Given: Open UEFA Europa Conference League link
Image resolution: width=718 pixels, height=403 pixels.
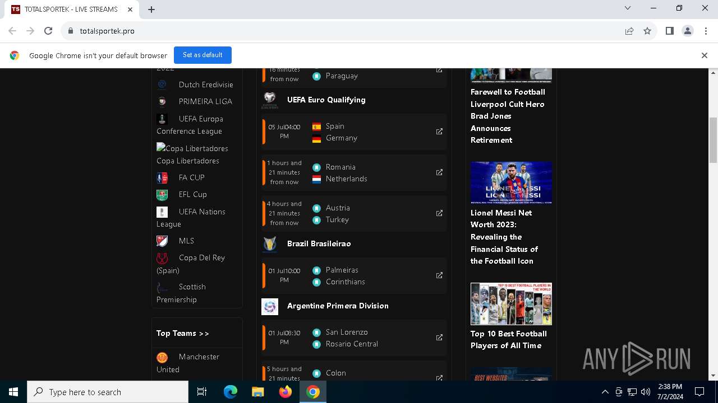Looking at the screenshot, I should pyautogui.click(x=190, y=125).
